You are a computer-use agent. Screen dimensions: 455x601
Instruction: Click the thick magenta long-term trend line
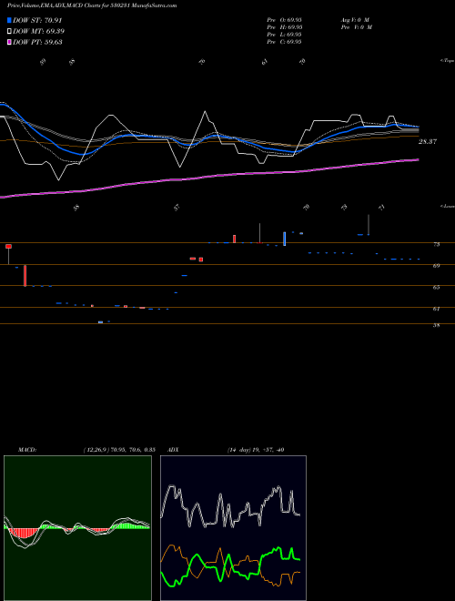point(209,177)
